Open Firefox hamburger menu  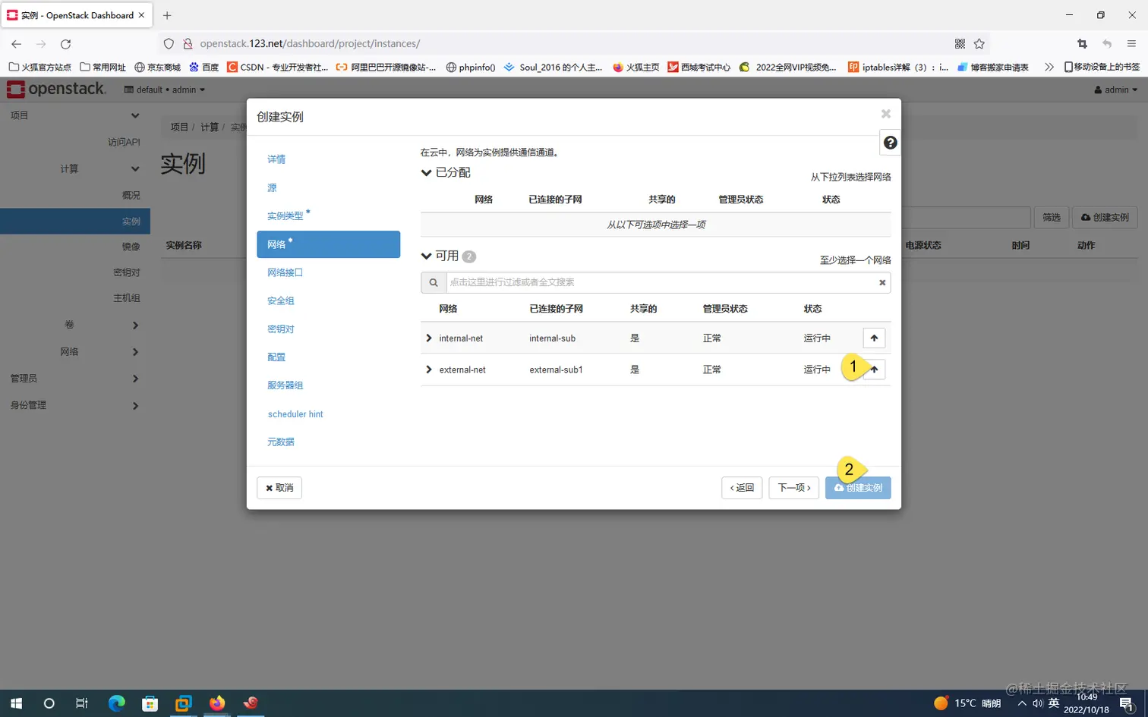(x=1131, y=44)
